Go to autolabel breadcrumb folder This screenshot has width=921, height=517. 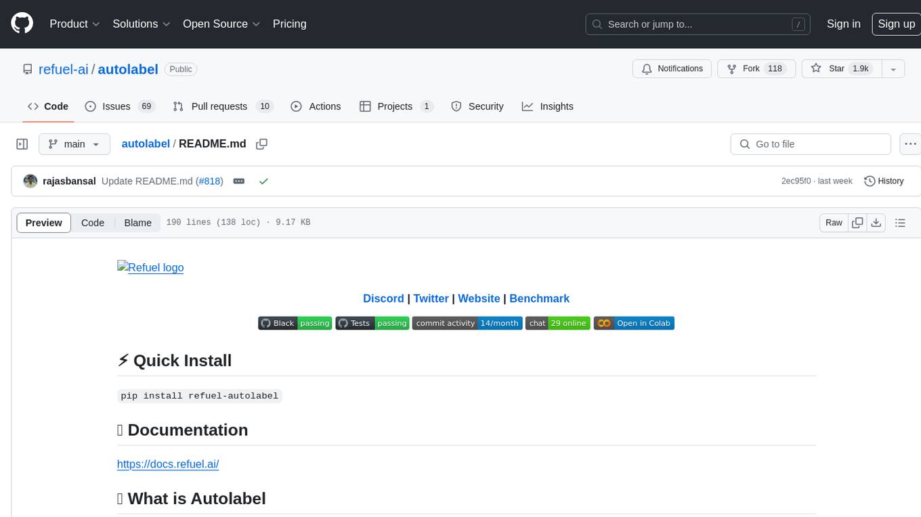(x=146, y=144)
